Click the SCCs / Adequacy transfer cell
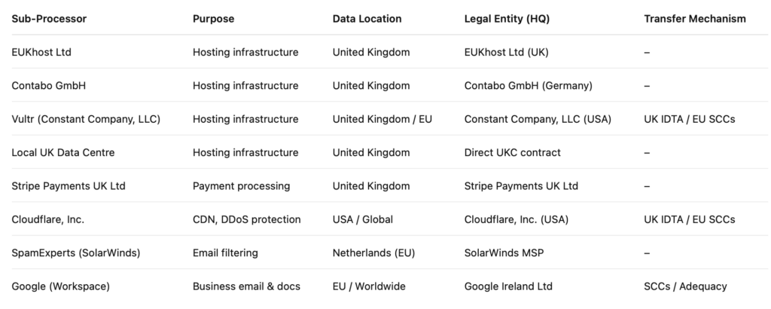The height and width of the screenshot is (309, 771). pos(685,286)
